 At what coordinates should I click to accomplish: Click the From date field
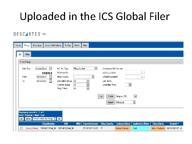coord(43,77)
